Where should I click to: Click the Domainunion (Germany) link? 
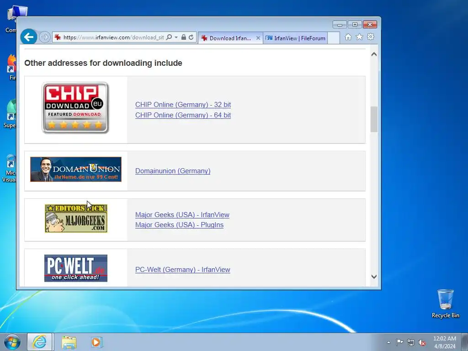[173, 171]
